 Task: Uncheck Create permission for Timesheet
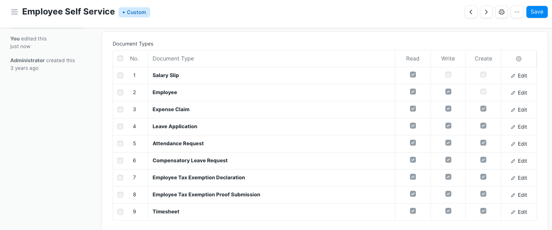[483, 211]
